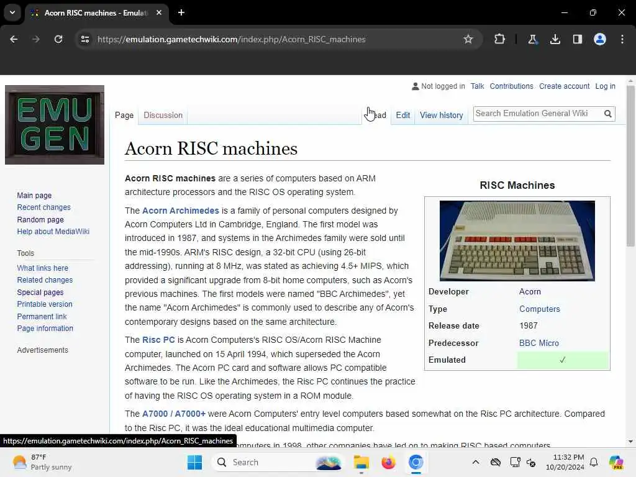Open Related changes
Image resolution: width=636 pixels, height=477 pixels.
pos(45,280)
